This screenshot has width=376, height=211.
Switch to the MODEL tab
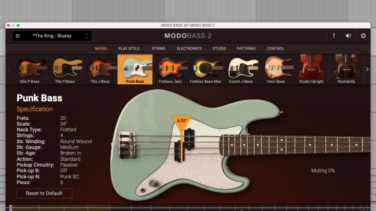tap(101, 49)
